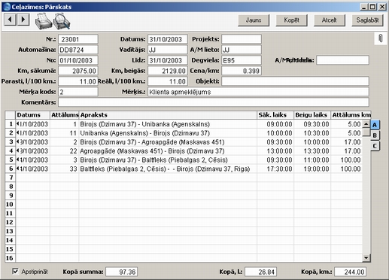Switch to tab B of the grid
The width and height of the screenshot is (389, 280).
pos(375,135)
